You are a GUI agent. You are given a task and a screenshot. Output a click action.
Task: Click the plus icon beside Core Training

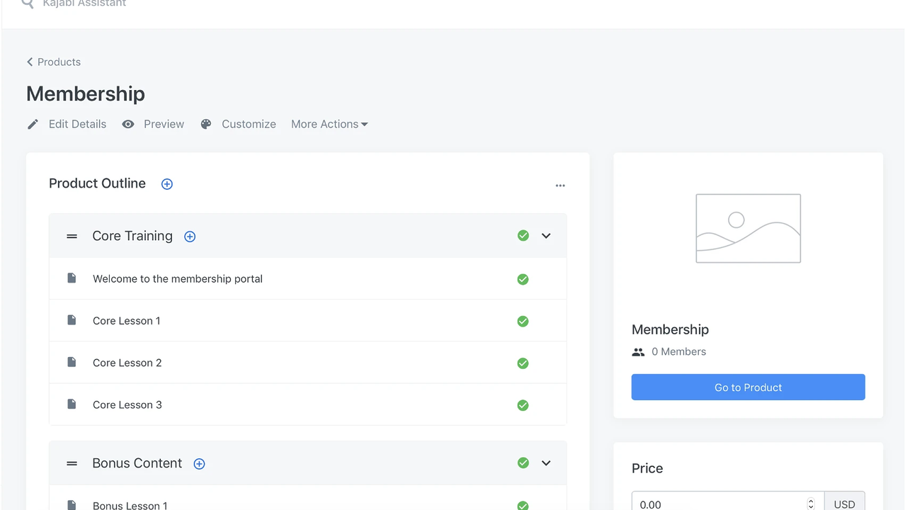point(189,236)
